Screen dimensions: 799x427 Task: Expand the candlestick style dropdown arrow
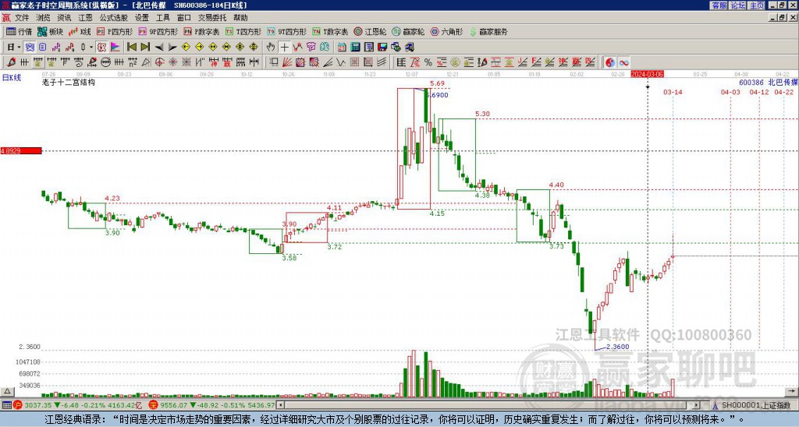pos(91,48)
